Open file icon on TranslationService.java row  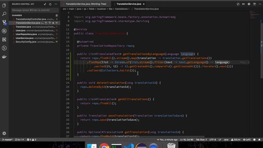pos(46,23)
